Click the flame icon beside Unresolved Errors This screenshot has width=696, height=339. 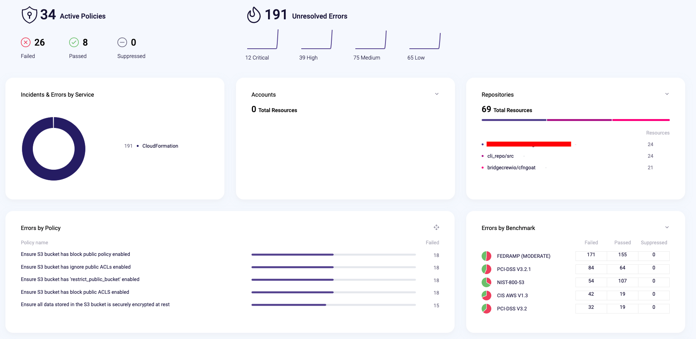(x=254, y=15)
